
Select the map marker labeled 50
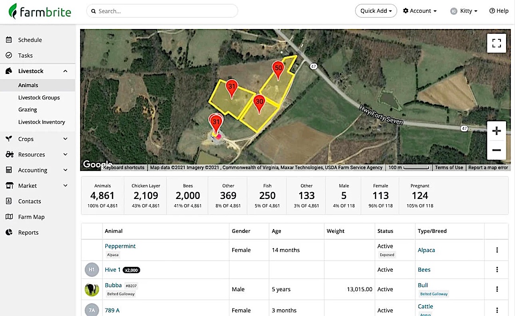point(278,70)
